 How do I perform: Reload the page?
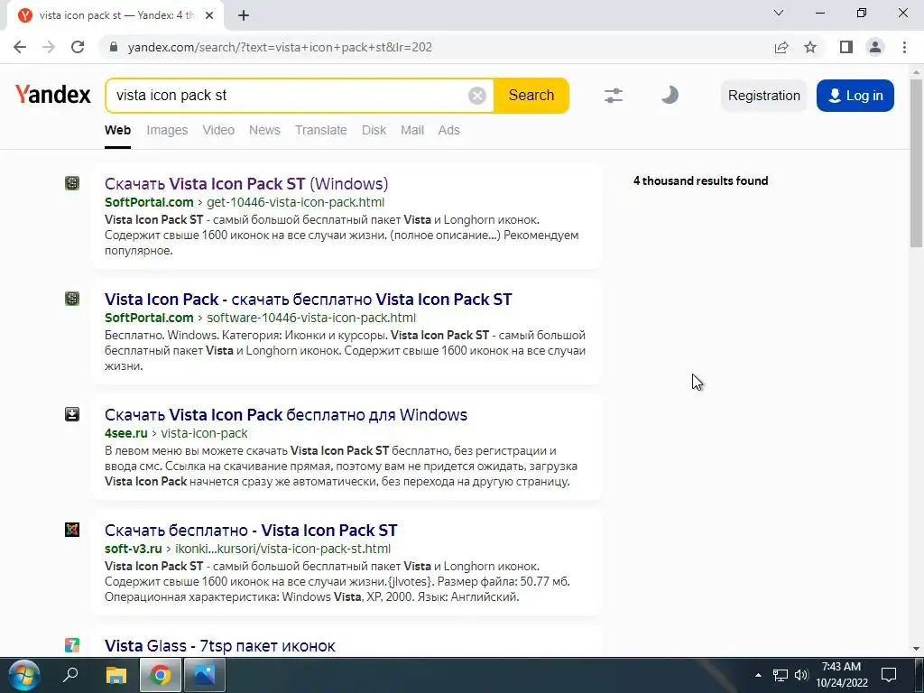78,47
